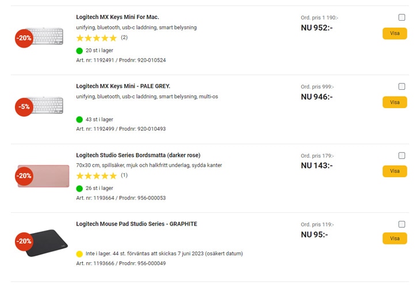The image size is (420, 287).
Task: Enable the checkbox for Mouse Pad Graphite
Action: (x=402, y=224)
